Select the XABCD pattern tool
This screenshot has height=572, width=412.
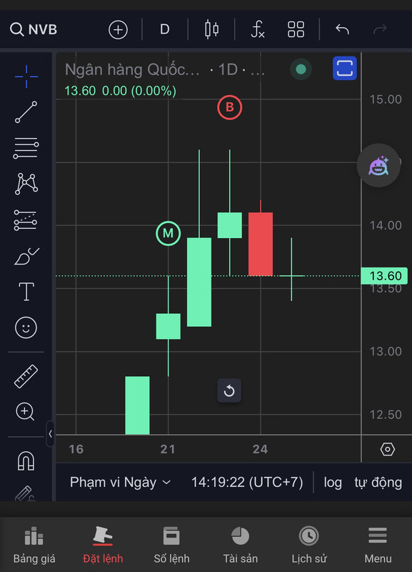26,184
